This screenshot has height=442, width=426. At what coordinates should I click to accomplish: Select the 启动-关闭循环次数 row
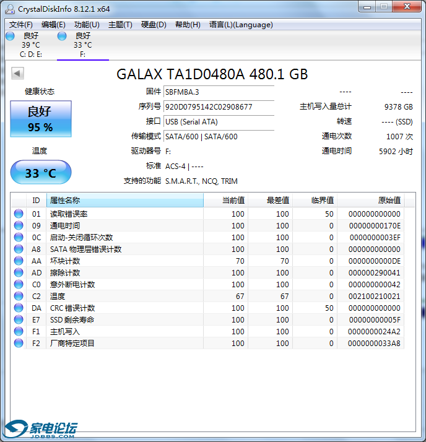pos(207,237)
